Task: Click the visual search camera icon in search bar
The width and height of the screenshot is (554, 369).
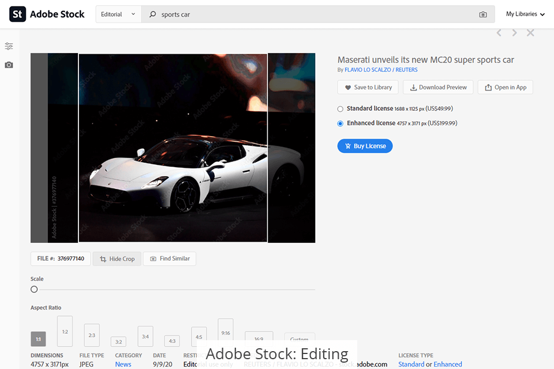Action: click(483, 14)
